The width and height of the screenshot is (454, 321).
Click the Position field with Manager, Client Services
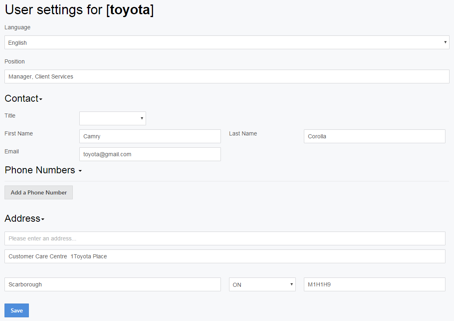coord(227,76)
